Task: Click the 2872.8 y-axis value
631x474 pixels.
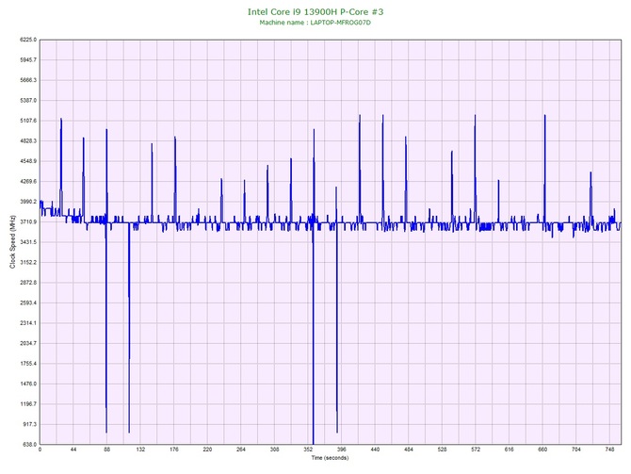Action: tap(28, 283)
